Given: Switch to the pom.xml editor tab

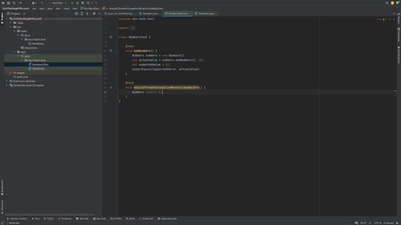Looking at the screenshot, I should coord(120,14).
